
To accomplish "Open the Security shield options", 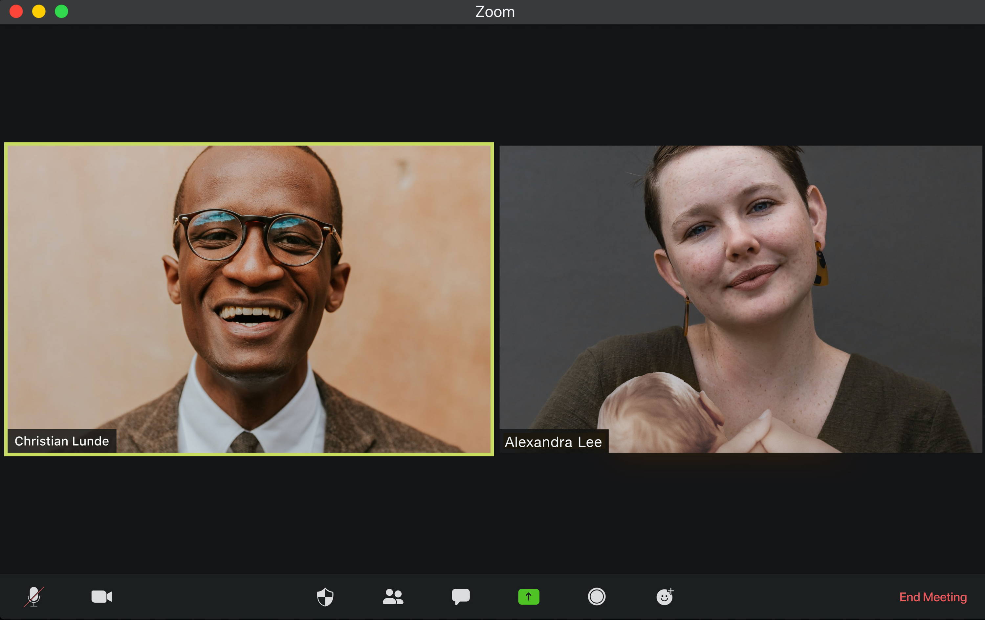I will click(x=325, y=597).
